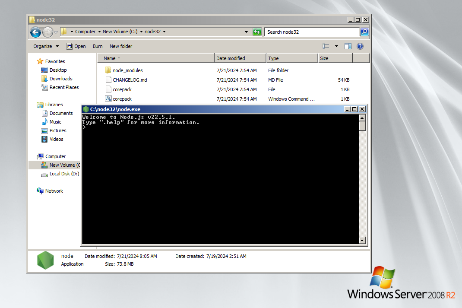The image size is (462, 308).
Task: Click Computer in the navigation pane
Action: [x=55, y=156]
